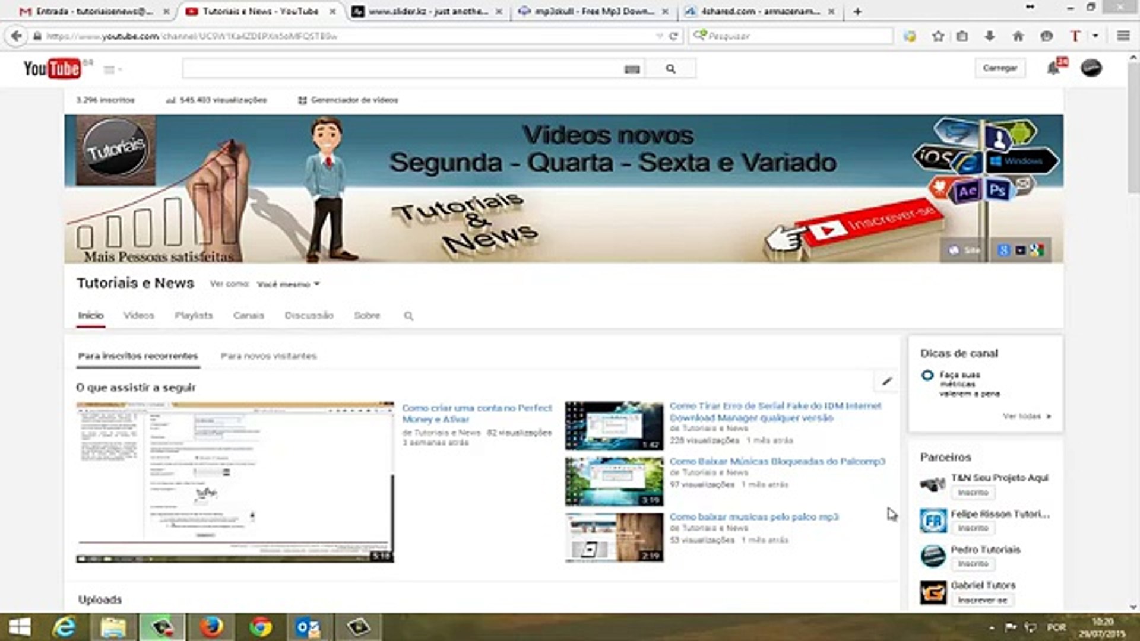The height and width of the screenshot is (641, 1140).
Task: Select the Canais channel tab
Action: point(248,315)
